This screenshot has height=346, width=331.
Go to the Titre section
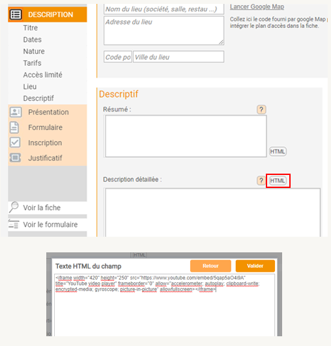31,28
